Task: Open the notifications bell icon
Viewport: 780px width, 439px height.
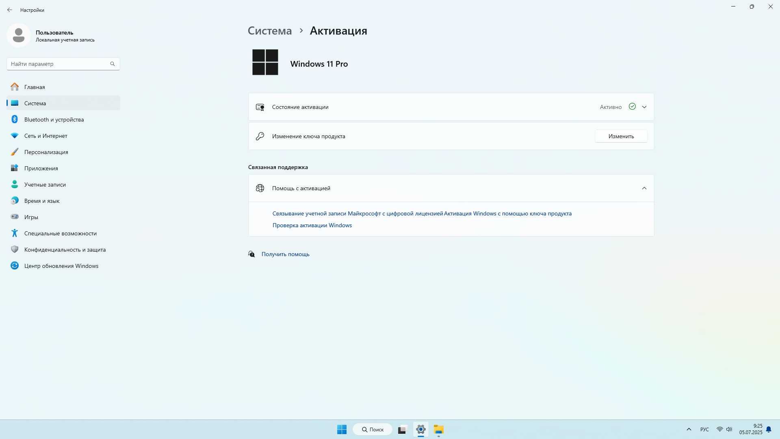Action: coord(769,429)
